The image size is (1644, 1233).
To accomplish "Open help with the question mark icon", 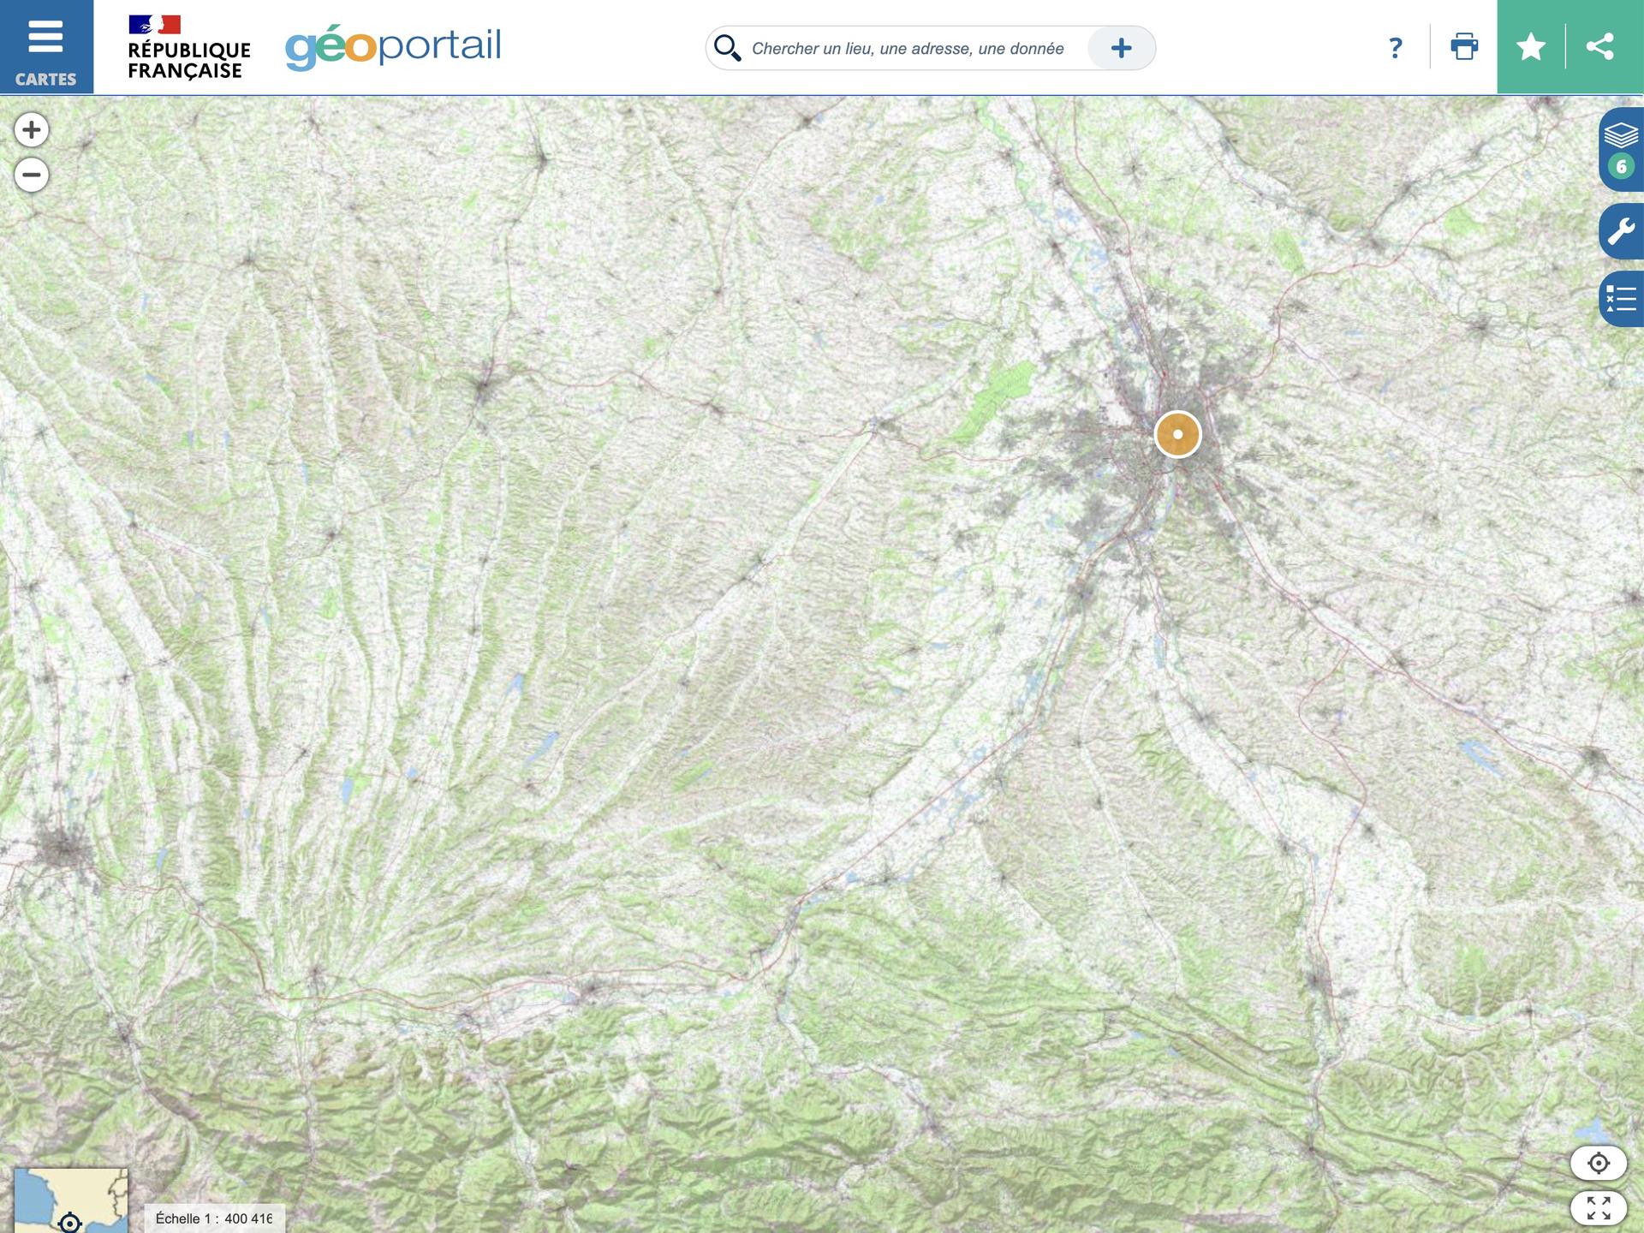I will click(x=1395, y=47).
